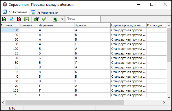Click the add new record icon
The image size is (172, 111).
point(4,19)
